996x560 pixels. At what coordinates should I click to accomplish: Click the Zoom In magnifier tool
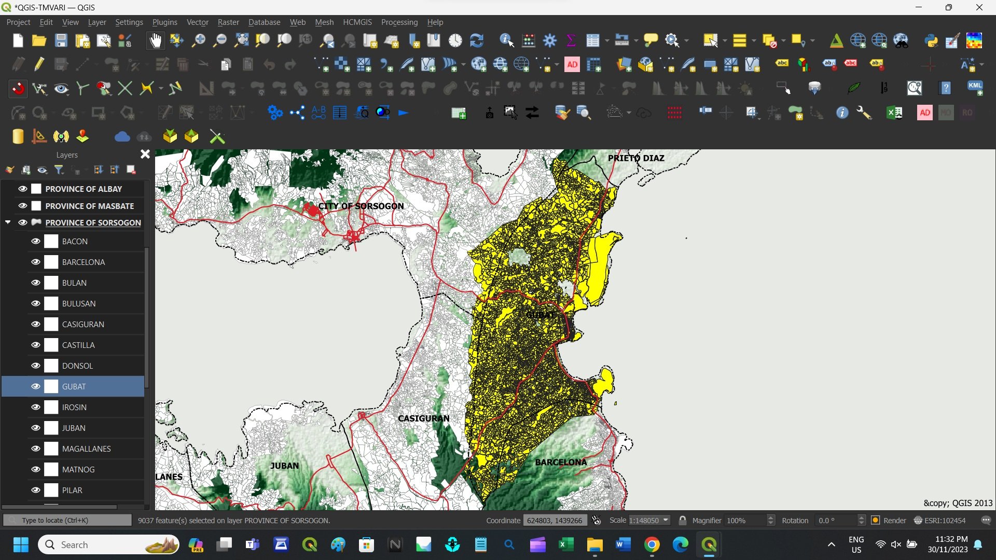[198, 40]
